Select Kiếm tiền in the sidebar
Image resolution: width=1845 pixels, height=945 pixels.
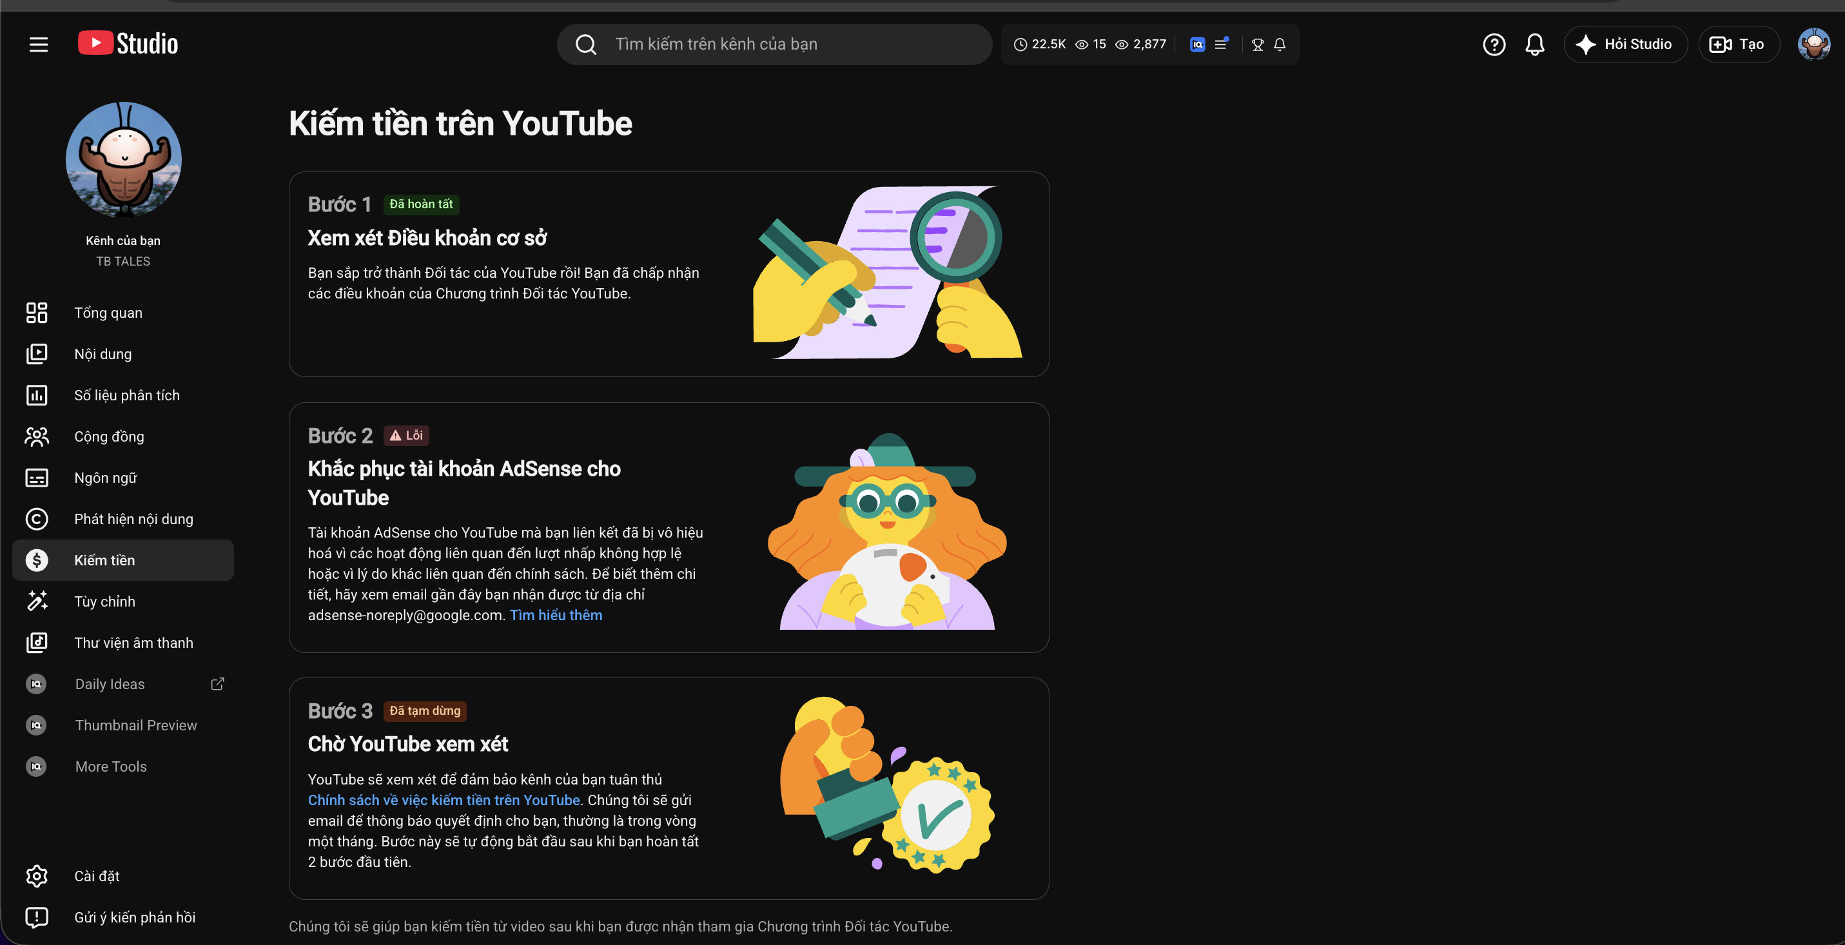pyautogui.click(x=123, y=560)
